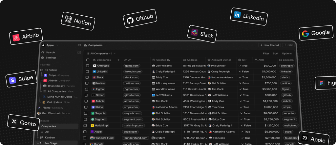336x145 pixels.
Task: Check the Airbnb row checkbox
Action: click(86, 101)
